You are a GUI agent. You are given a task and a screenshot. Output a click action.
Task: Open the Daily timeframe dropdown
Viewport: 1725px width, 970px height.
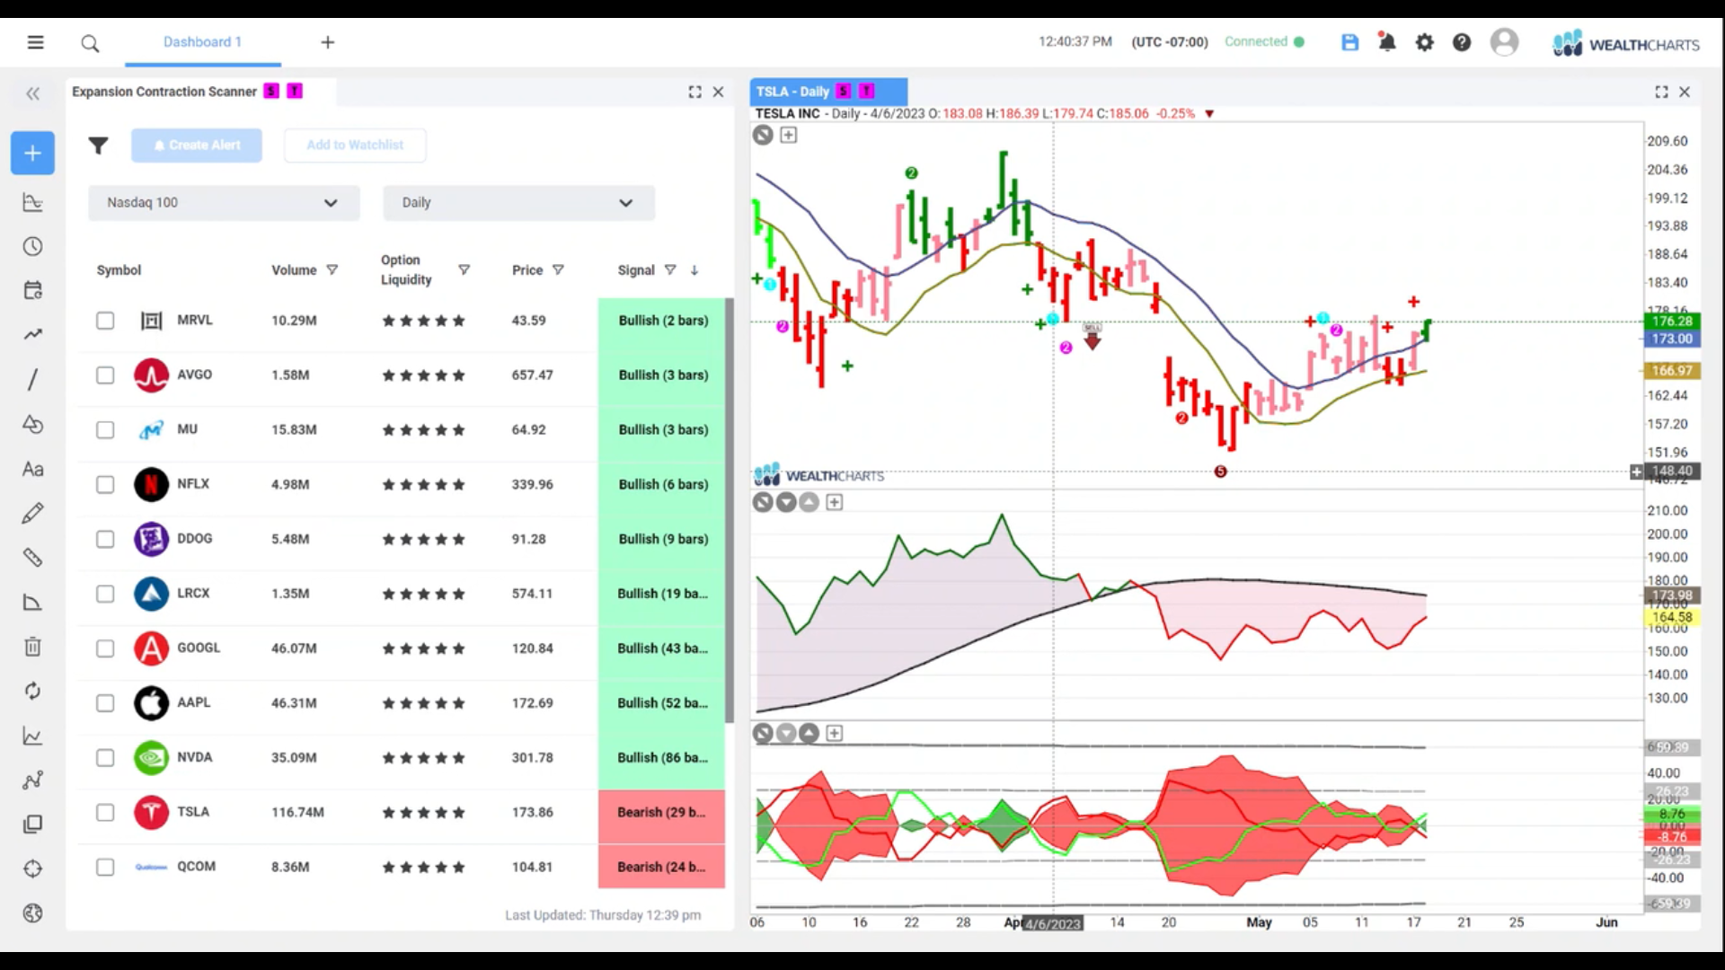coord(518,203)
